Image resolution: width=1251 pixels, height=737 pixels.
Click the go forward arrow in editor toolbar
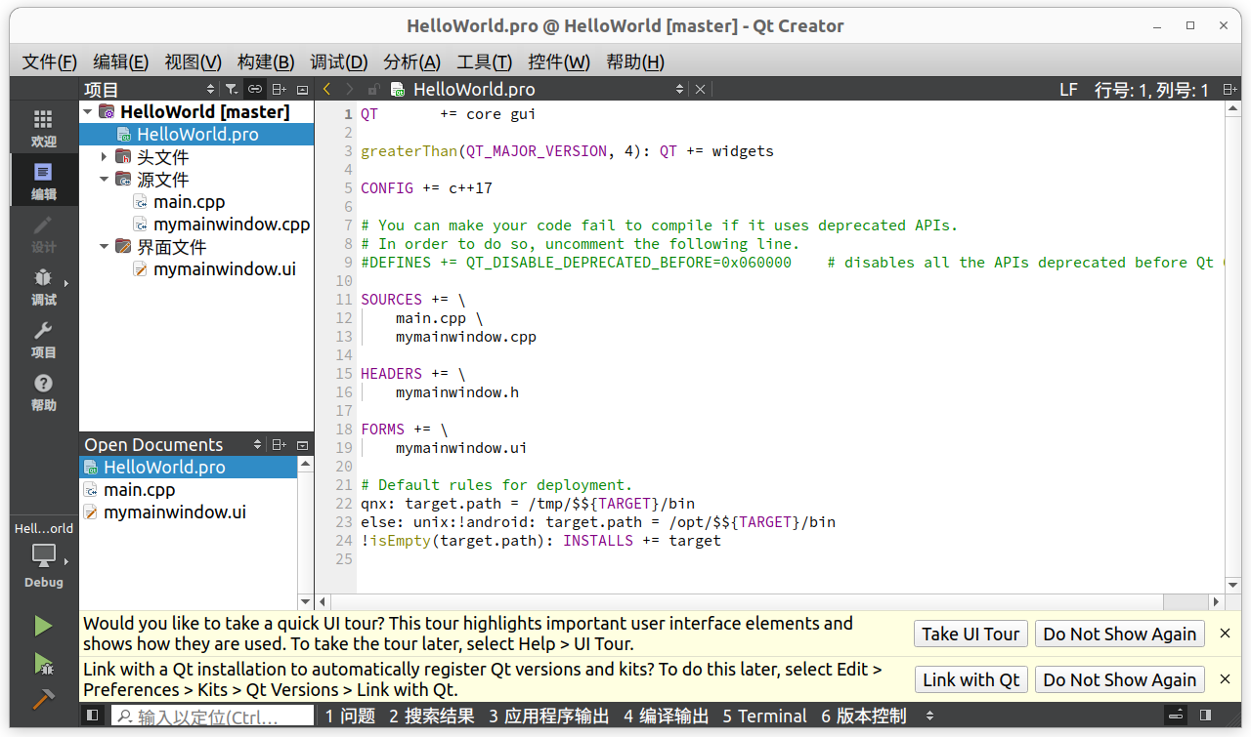[350, 89]
